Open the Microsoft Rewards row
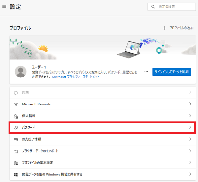The width and height of the screenshot is (198, 182). click(103, 104)
